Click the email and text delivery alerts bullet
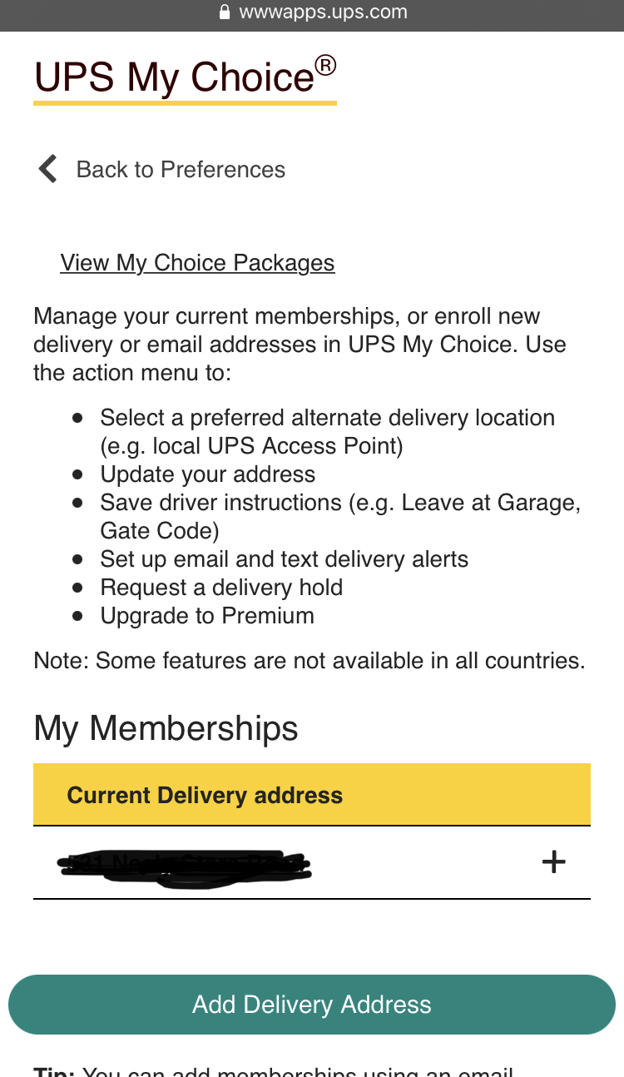The height and width of the screenshot is (1077, 624). [284, 559]
